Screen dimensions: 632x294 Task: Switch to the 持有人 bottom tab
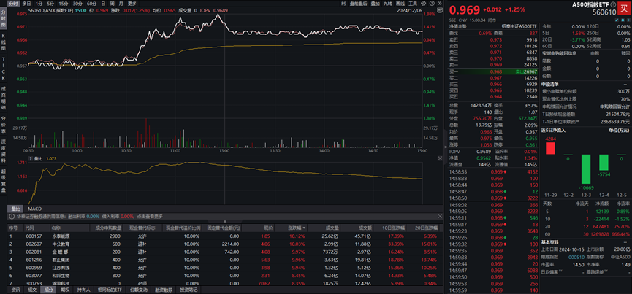85,290
